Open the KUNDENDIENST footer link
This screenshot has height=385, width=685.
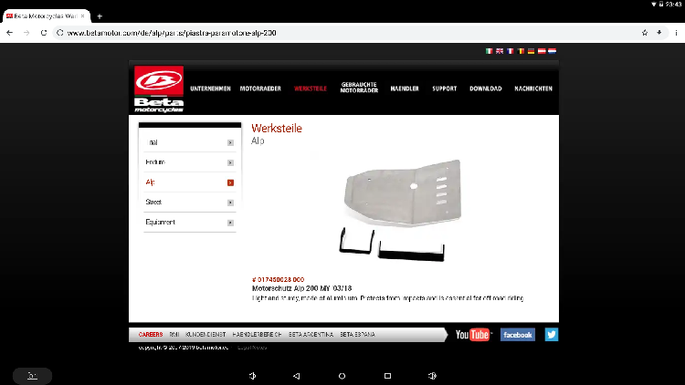(x=205, y=334)
